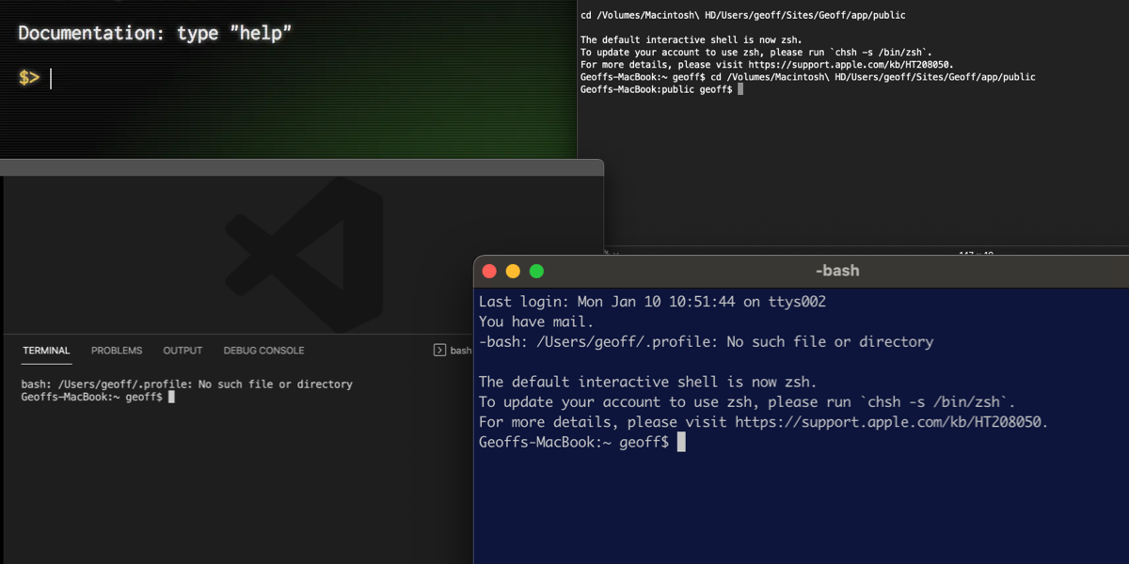Open the OUTPUT tab
The image size is (1129, 564).
pyautogui.click(x=183, y=351)
